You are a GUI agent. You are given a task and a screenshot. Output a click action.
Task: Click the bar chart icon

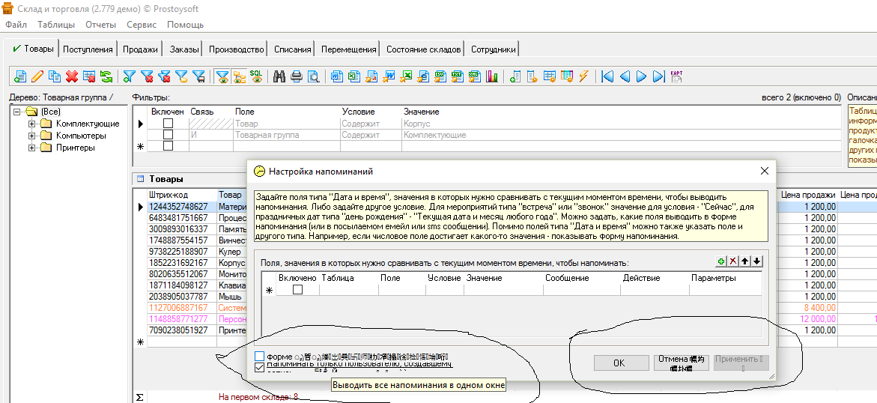coord(492,76)
